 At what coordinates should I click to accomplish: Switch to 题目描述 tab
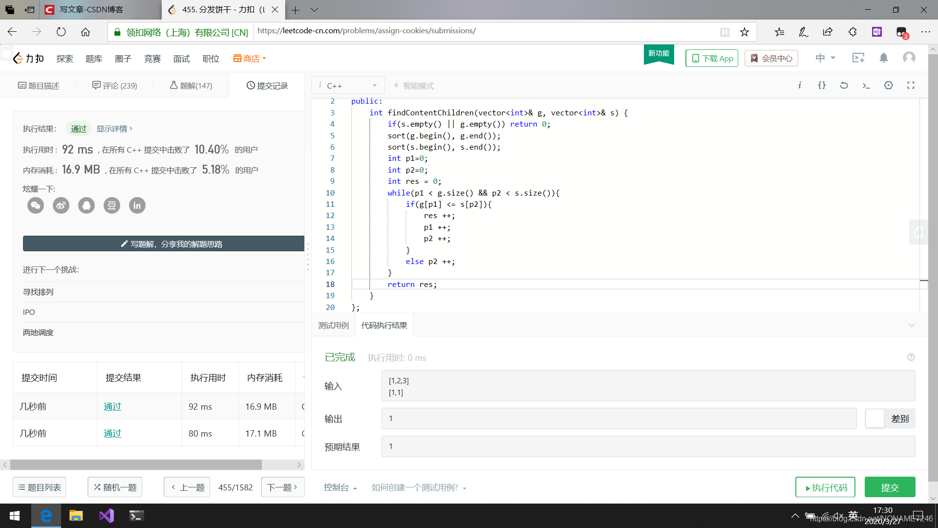tap(39, 86)
